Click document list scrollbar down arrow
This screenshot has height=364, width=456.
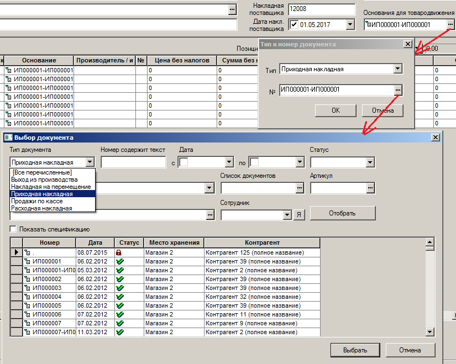(430, 332)
